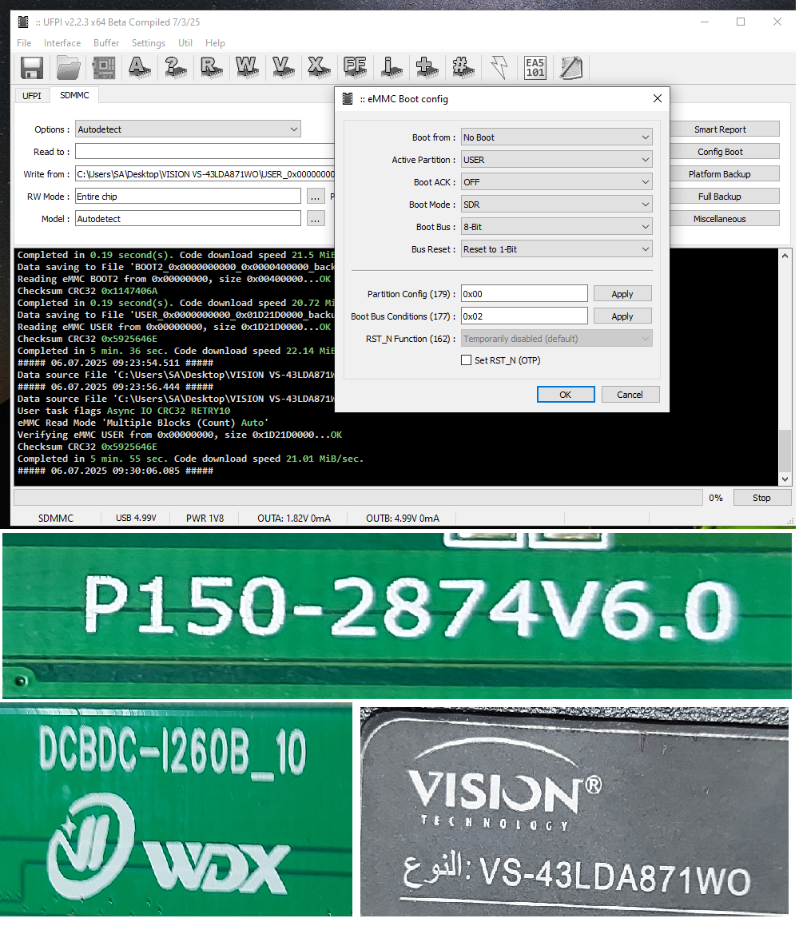The width and height of the screenshot is (799, 946).
Task: Click the log scrollbar thumb
Action: pos(785,450)
